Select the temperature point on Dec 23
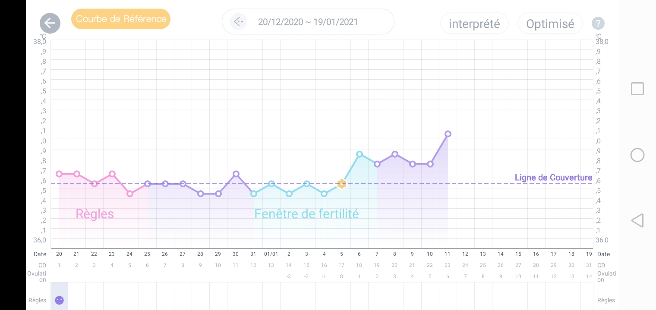Image resolution: width=656 pixels, height=310 pixels. tap(112, 174)
